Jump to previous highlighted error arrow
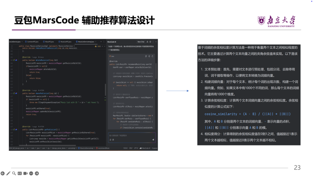 (x=102, y=46)
